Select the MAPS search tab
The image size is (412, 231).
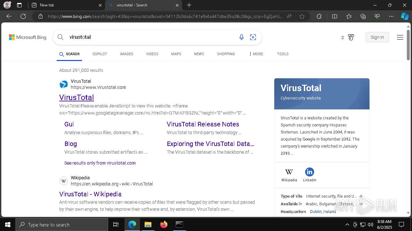pos(176,54)
